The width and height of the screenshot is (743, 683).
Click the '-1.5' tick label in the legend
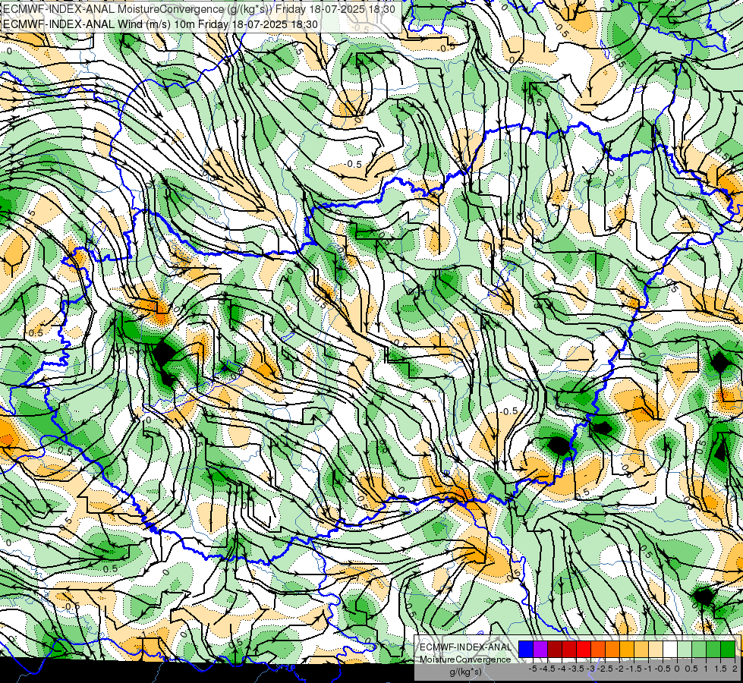click(634, 669)
